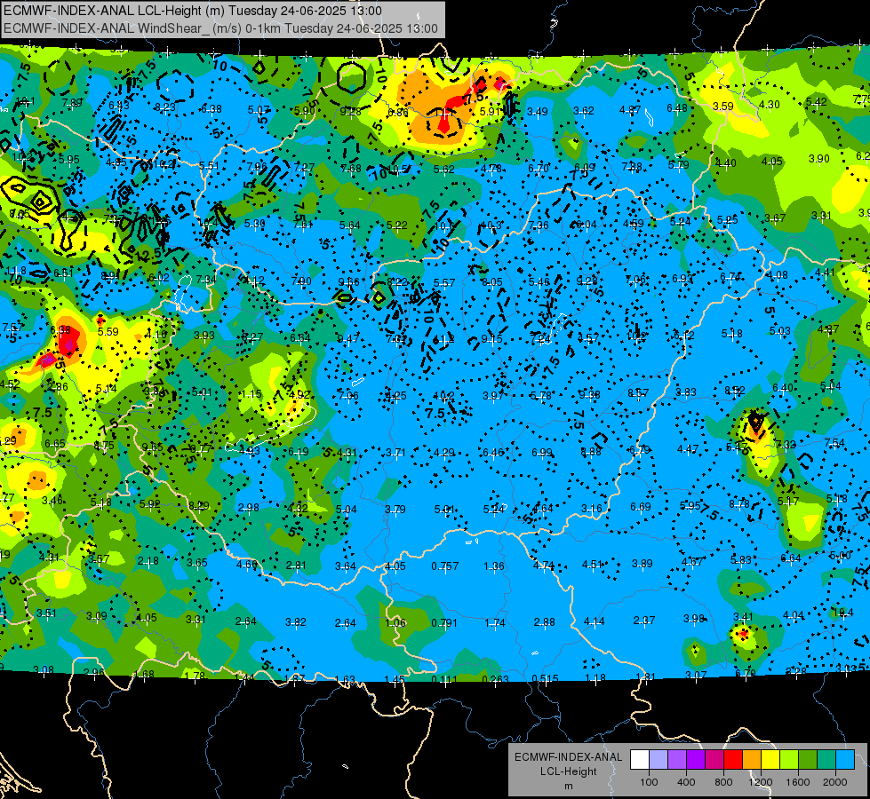Viewport: 870px width, 799px height.
Task: Click grid value '7.89'
Action: (x=72, y=102)
